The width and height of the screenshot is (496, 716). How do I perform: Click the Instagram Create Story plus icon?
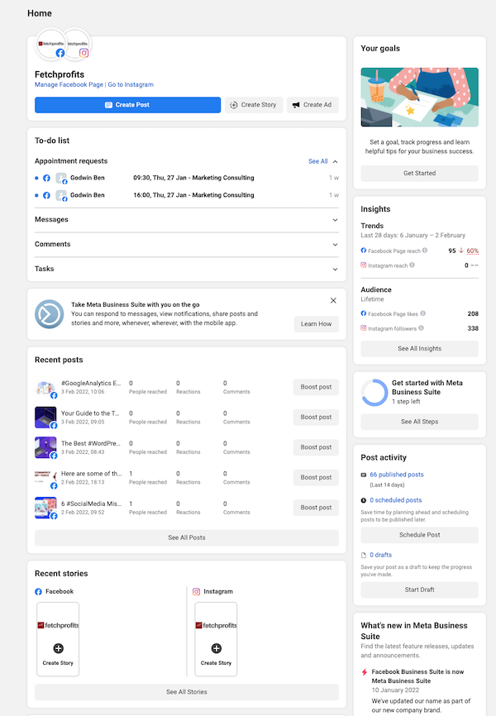[x=216, y=648]
